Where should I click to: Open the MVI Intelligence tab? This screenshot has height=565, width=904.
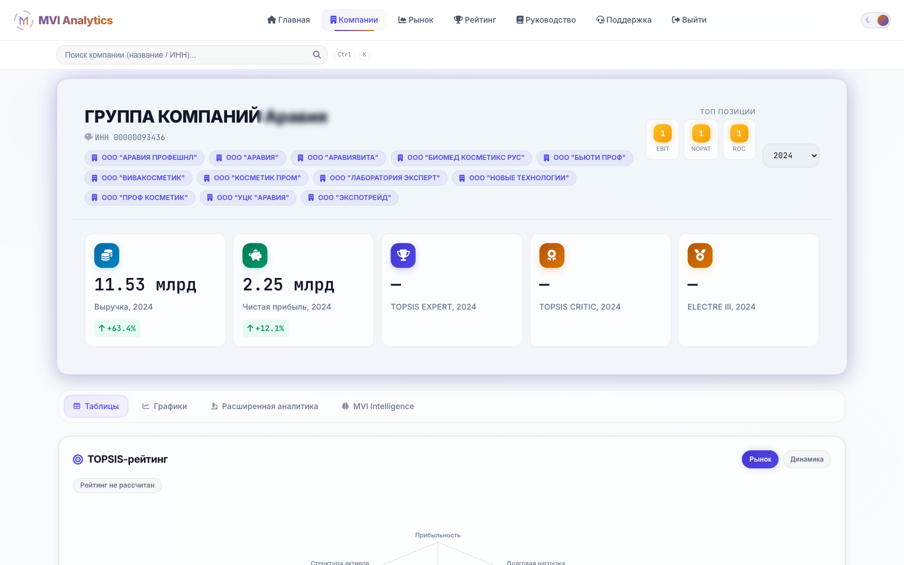pos(377,406)
